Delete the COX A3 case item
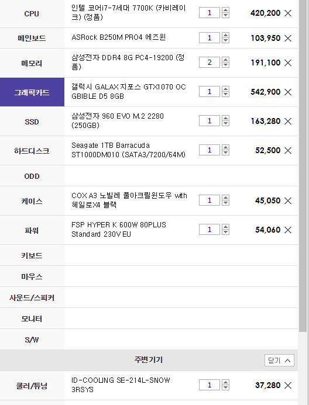Image resolution: width=309 pixels, height=405 pixels. (x=288, y=200)
